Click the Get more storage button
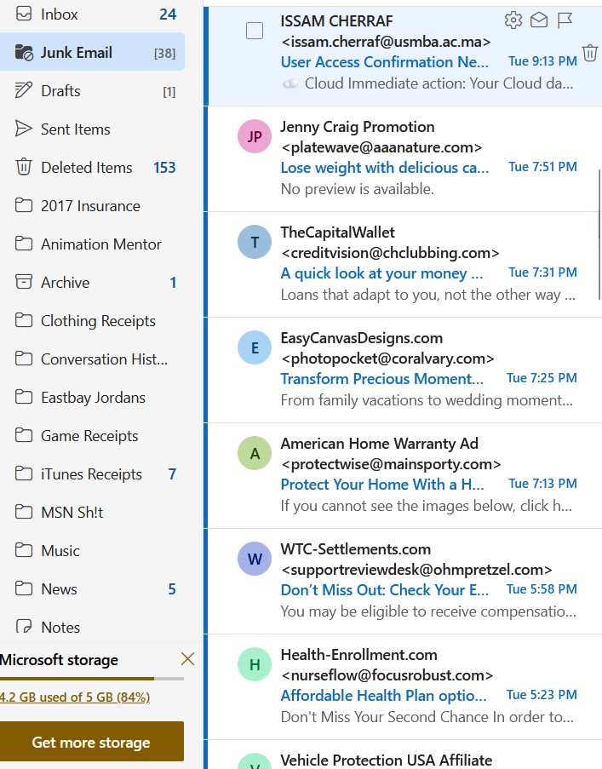602x769 pixels. coord(91,742)
